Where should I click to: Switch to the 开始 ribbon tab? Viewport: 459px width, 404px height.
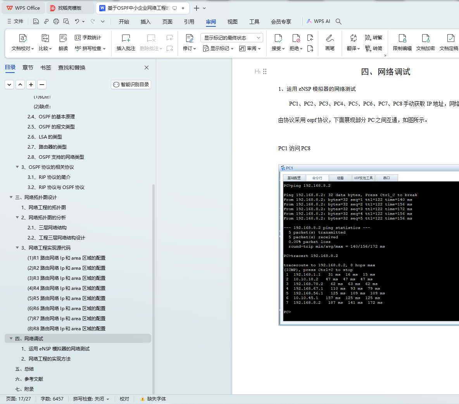pyautogui.click(x=124, y=22)
